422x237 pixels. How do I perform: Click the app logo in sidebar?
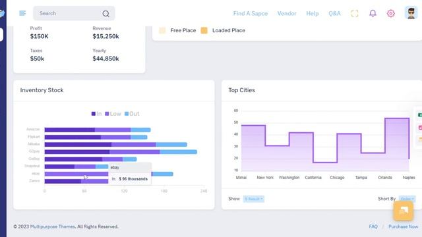[x=2, y=13]
